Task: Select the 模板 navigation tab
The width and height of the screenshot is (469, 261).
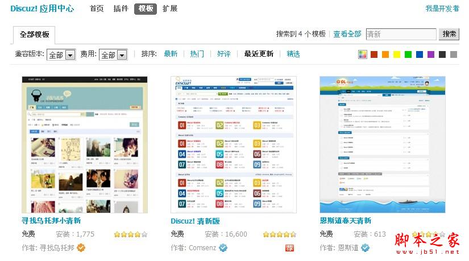Action: [145, 9]
